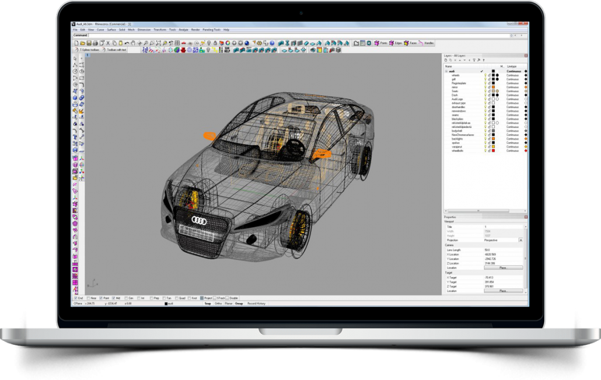Click the Open file folder icon
This screenshot has width=601, height=380.
(x=83, y=43)
